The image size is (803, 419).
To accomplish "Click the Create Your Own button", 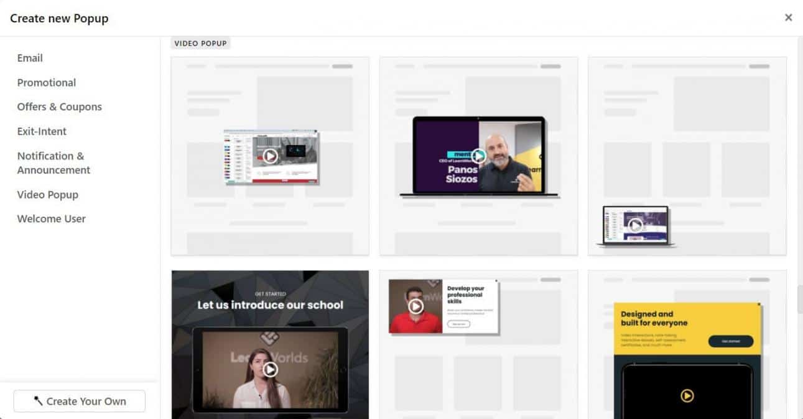I will click(x=80, y=402).
